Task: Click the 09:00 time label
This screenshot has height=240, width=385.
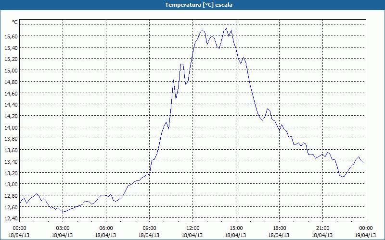Action: [x=149, y=228]
